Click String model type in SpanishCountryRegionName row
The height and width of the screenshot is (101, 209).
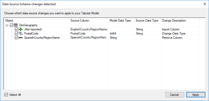[x=113, y=38]
